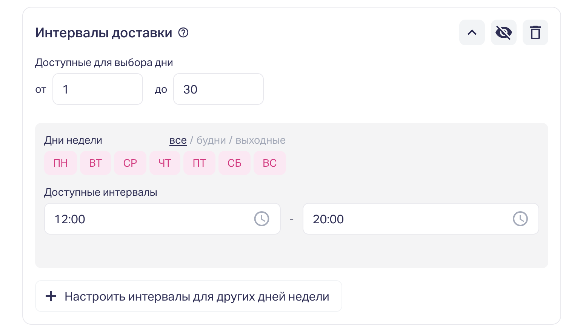Toggle the ВТ weekday chip
The width and height of the screenshot is (583, 333).
tap(95, 163)
